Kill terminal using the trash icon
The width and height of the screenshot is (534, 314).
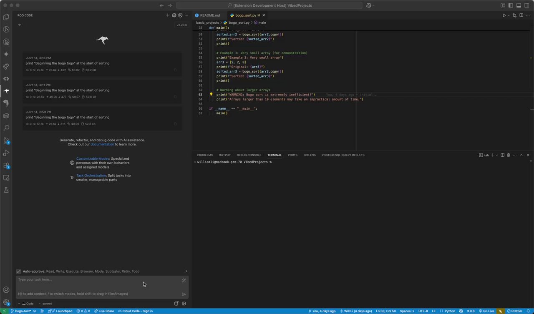tap(508, 155)
